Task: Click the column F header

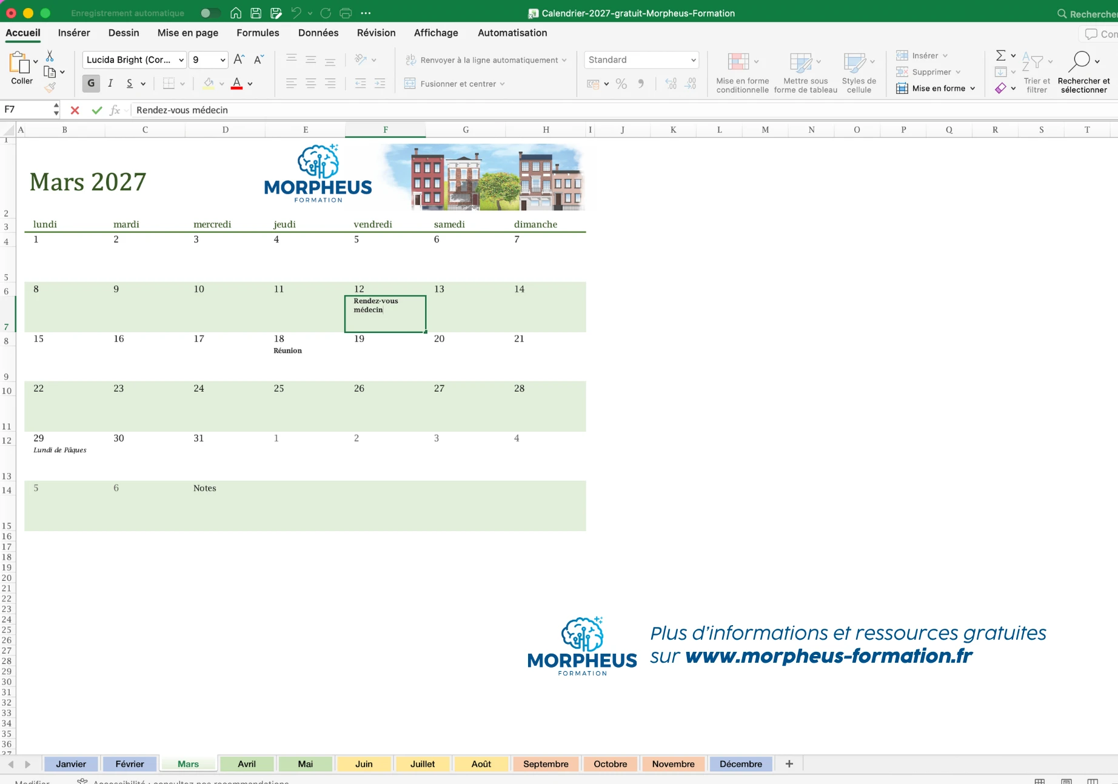Action: 386,130
